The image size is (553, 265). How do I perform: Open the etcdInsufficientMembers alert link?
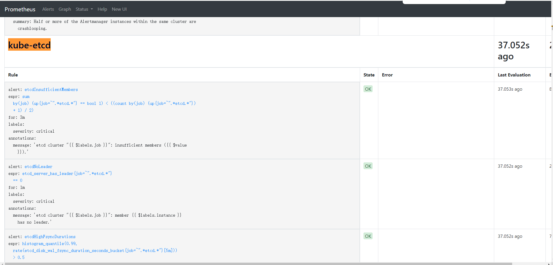click(x=51, y=89)
